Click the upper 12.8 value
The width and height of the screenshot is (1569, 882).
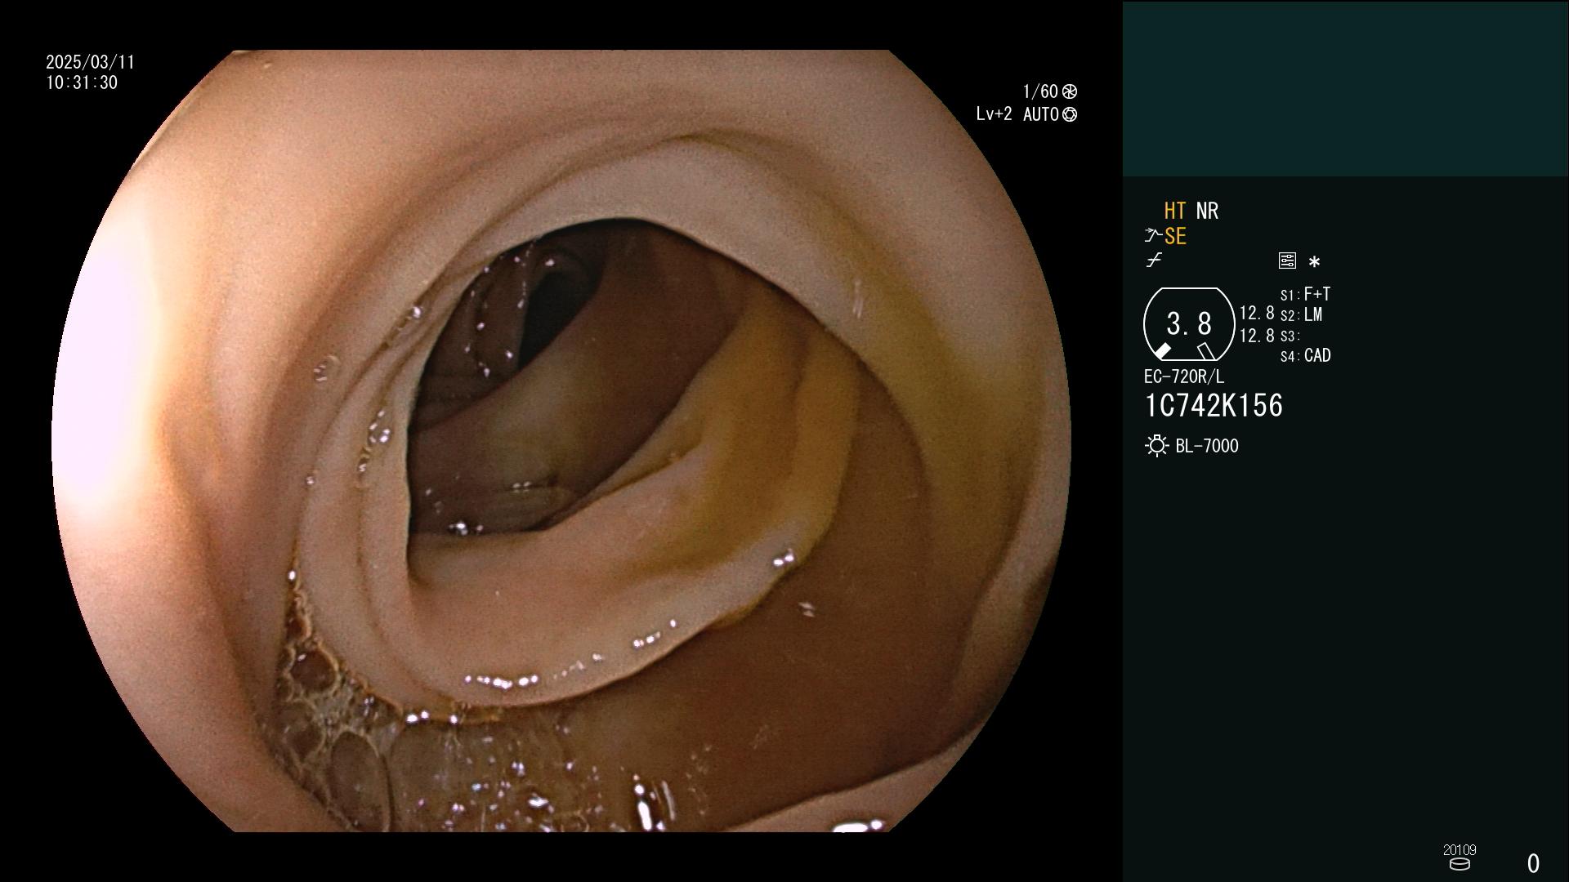pos(1257,313)
